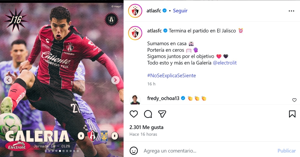Open the emoji picker smiley icon

134,151
